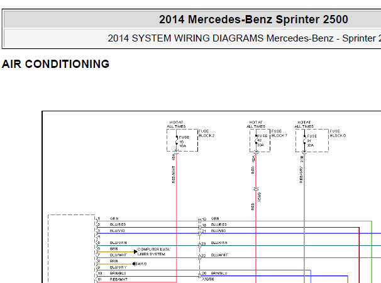Image resolution: width=381 pixels, height=283 pixels.
Task: Click the 'BRN' label at pin 8
Action: coord(114,261)
